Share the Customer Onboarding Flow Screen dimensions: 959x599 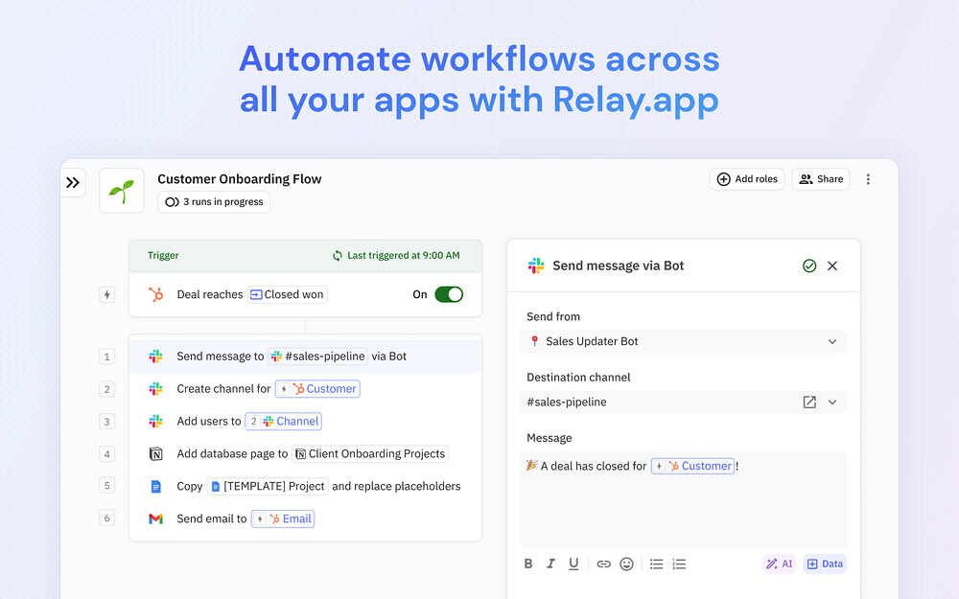coord(821,179)
